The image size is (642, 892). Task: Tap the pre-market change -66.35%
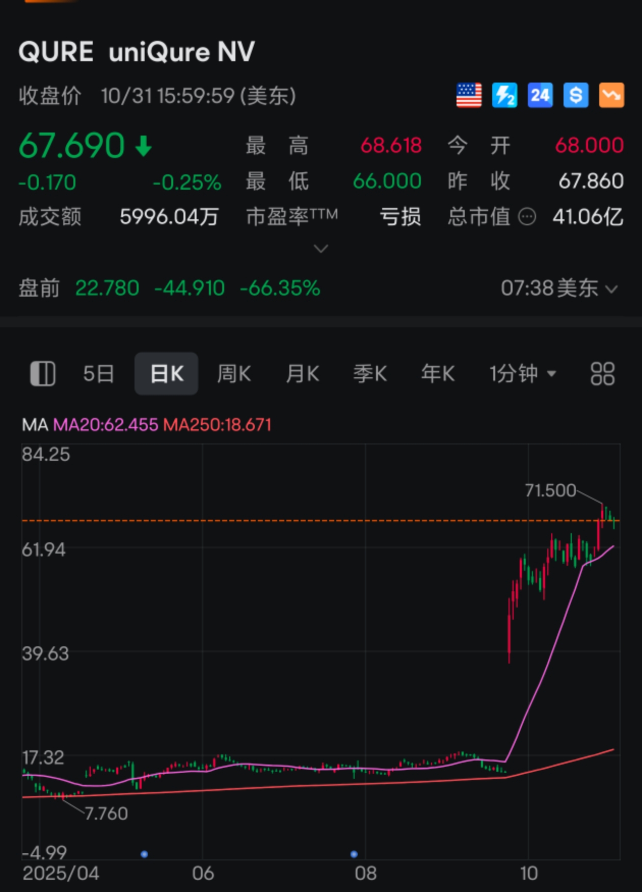pos(280,288)
